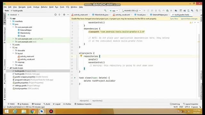Click allprojects{} breadcrumb
Screen dimensions: 205x115
(x=84, y=101)
